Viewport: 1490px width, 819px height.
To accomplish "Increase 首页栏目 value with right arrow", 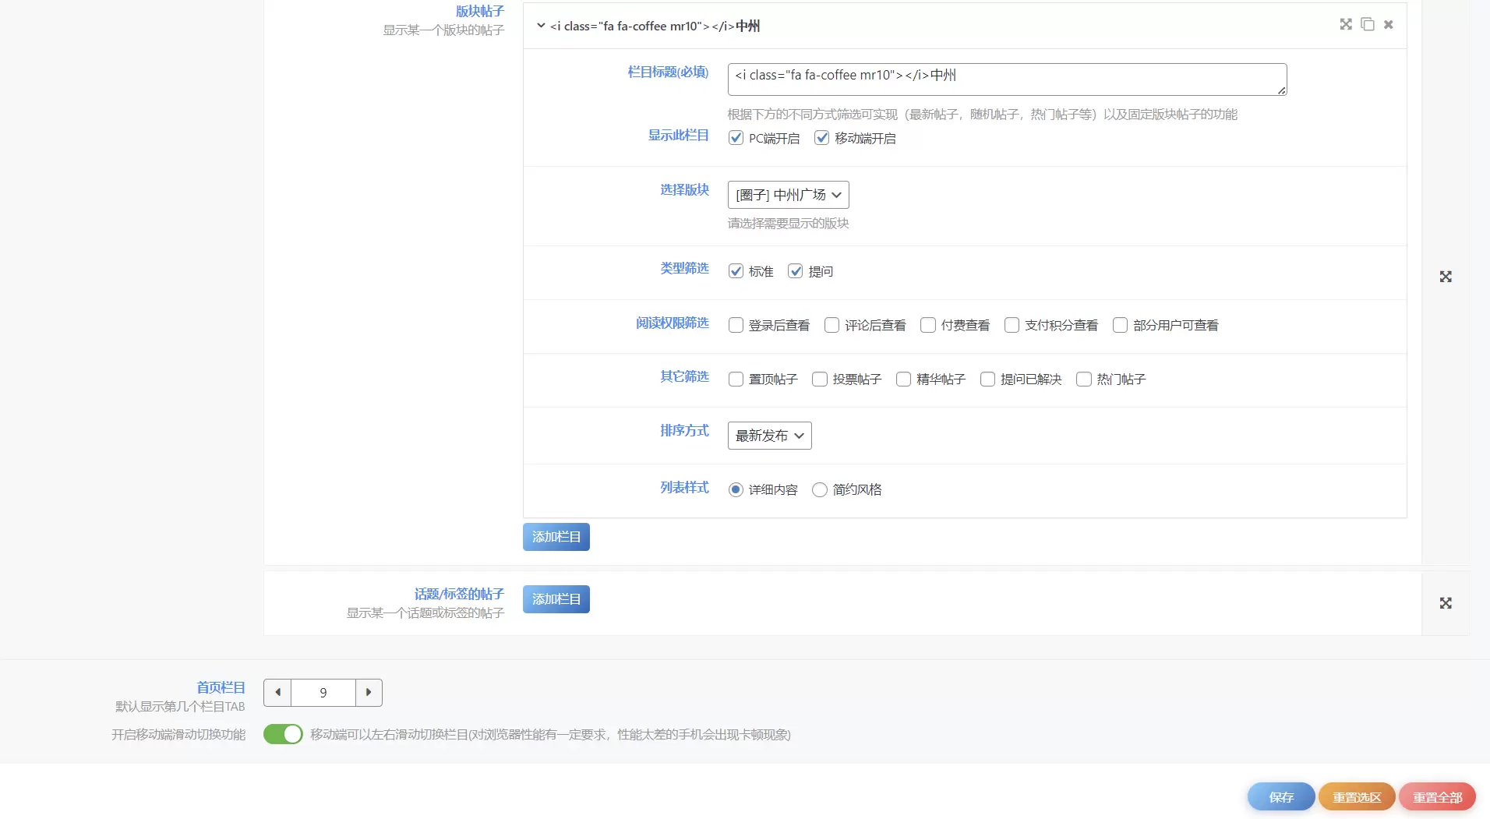I will click(369, 692).
